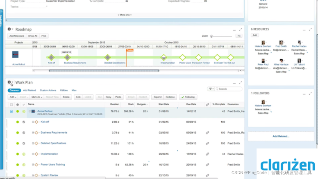Open the Implementation task link
The height and width of the screenshot is (179, 318).
coord(49,154)
